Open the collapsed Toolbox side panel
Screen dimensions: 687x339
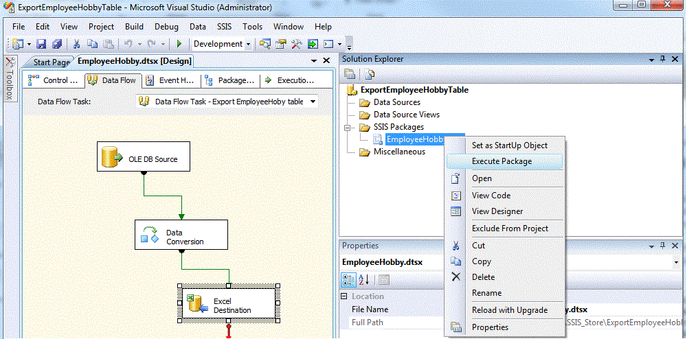pyautogui.click(x=10, y=78)
